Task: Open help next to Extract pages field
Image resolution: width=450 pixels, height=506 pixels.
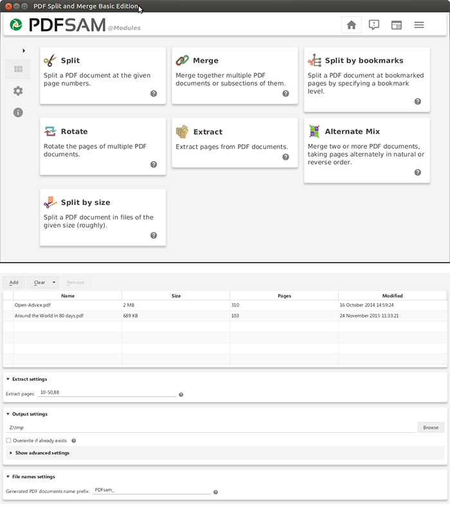Action: 181,395
